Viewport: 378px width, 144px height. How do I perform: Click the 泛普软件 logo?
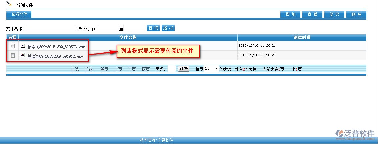355,134
